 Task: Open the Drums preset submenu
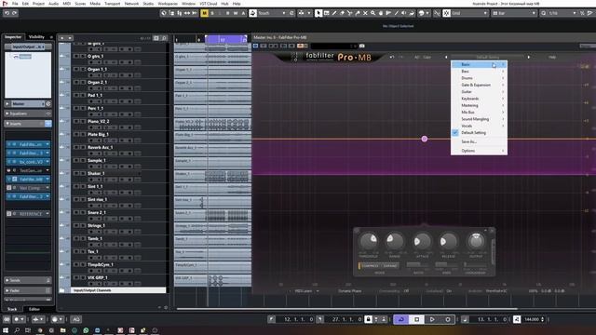479,78
